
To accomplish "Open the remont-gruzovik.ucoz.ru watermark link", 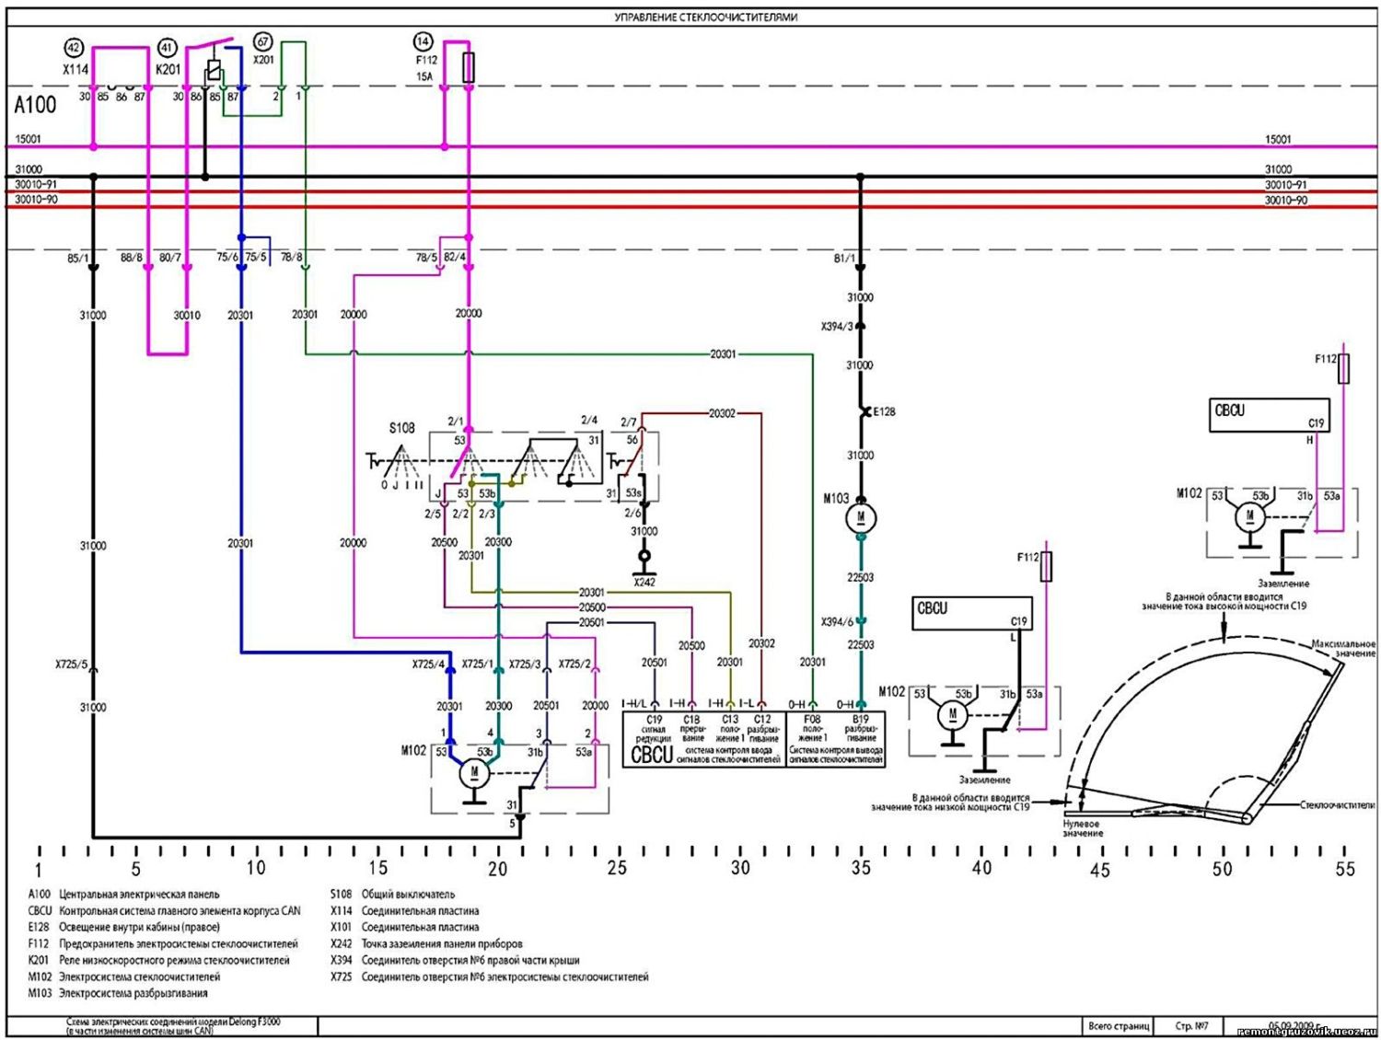I will pyautogui.click(x=1307, y=1033).
